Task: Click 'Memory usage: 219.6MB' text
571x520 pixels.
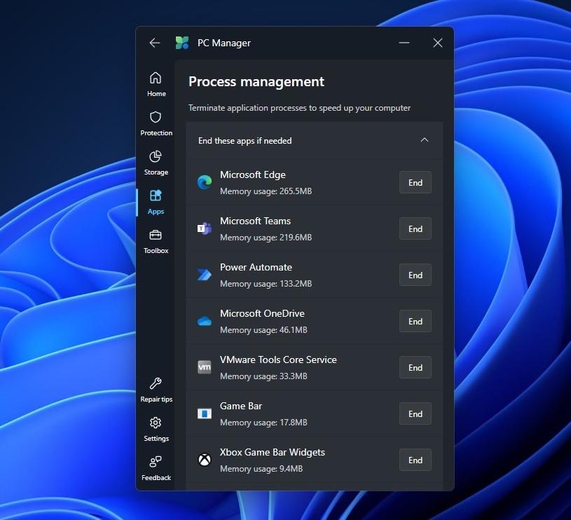Action: coord(266,238)
